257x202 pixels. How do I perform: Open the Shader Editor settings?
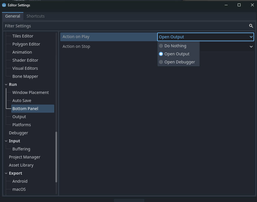coord(25,60)
